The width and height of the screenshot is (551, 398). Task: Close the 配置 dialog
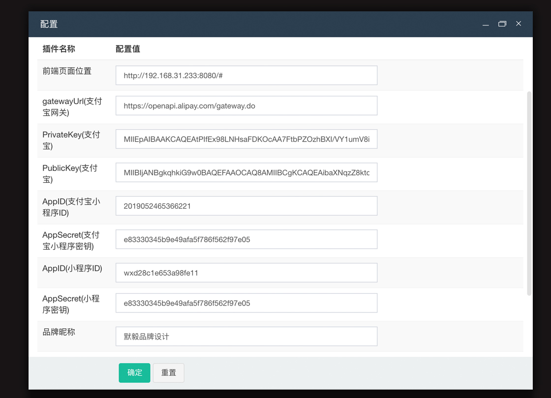(x=519, y=24)
